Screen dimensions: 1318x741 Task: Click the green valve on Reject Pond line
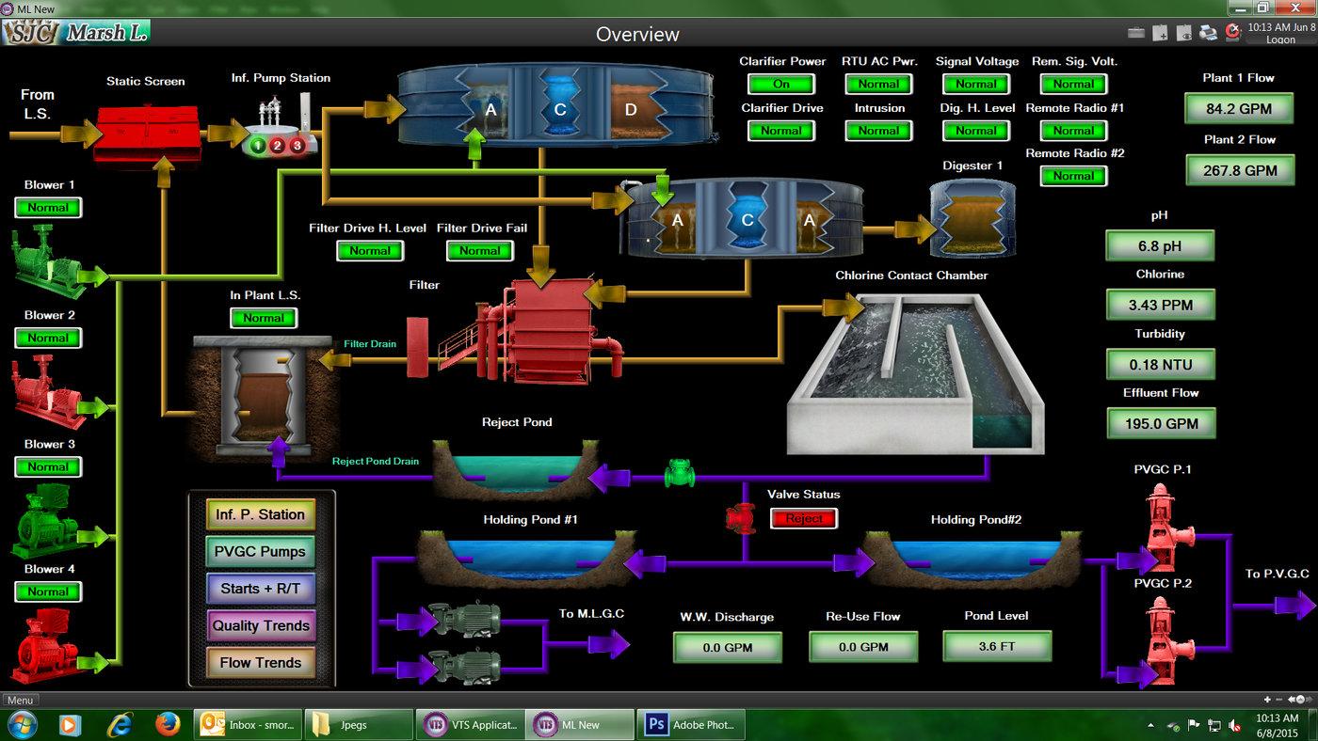(x=679, y=472)
